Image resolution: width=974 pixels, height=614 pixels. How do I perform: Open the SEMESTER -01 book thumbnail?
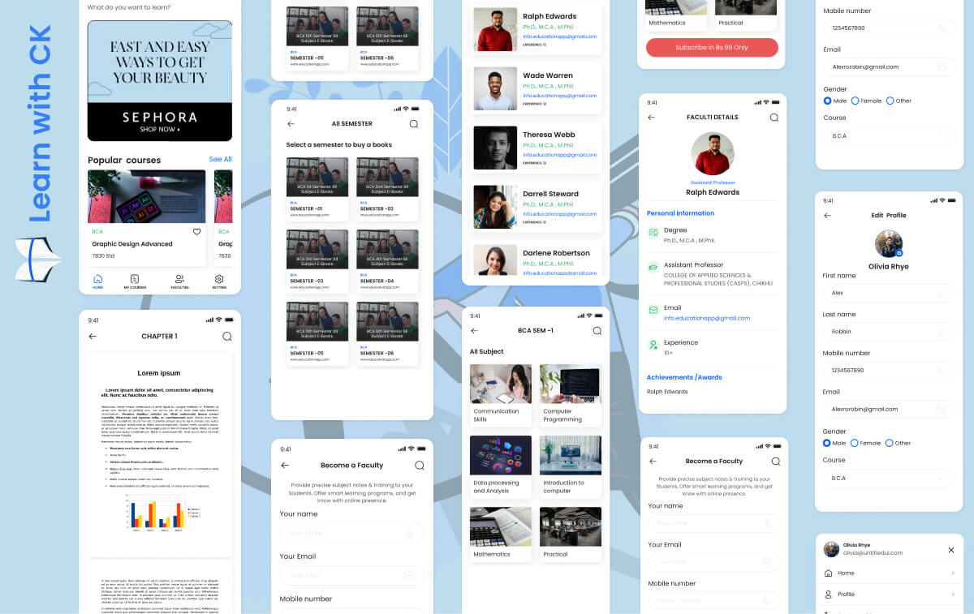pyautogui.click(x=317, y=178)
